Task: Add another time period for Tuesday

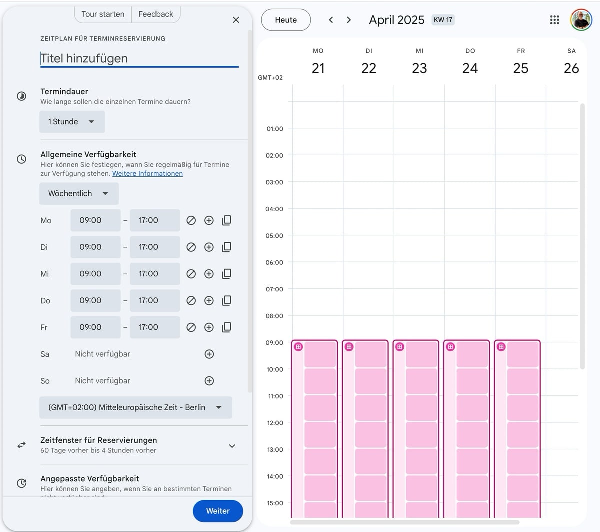Action: (x=209, y=247)
